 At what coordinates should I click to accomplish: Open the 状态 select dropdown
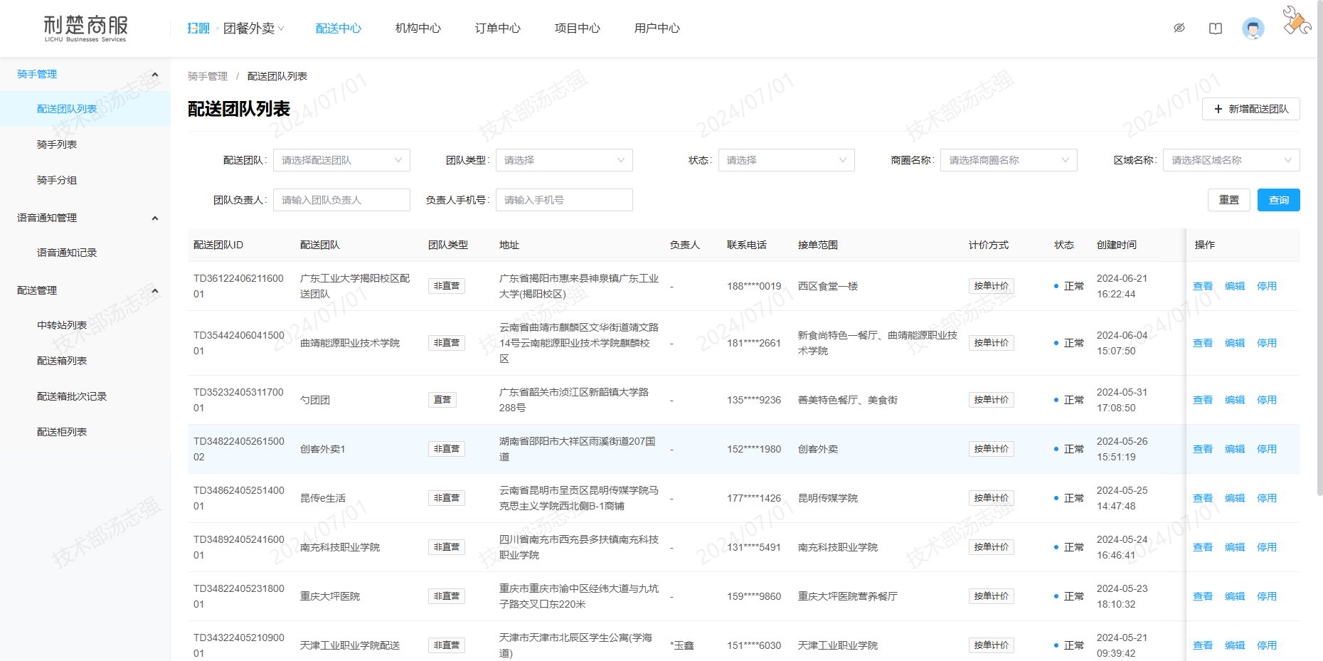[787, 160]
